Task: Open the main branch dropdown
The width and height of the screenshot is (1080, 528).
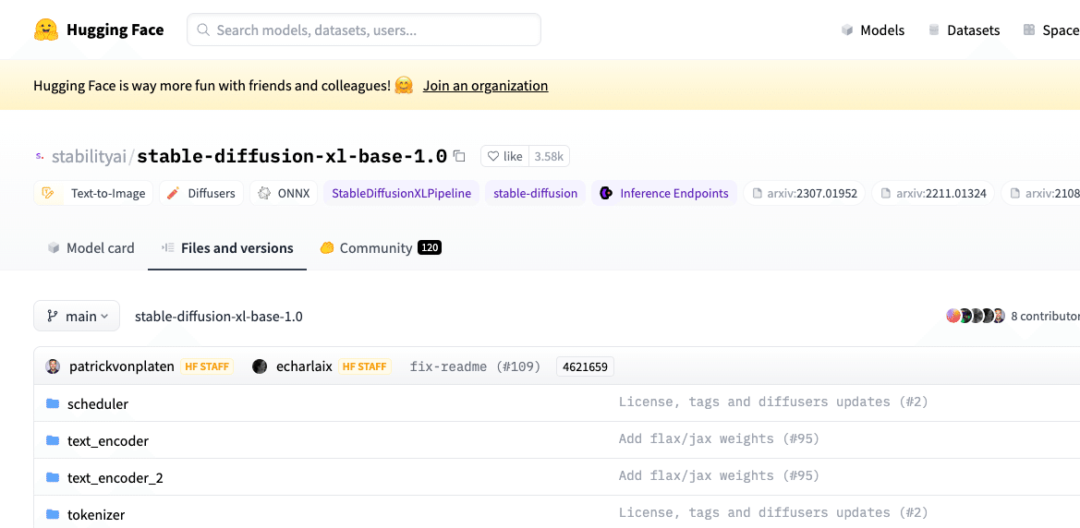Action: point(77,316)
